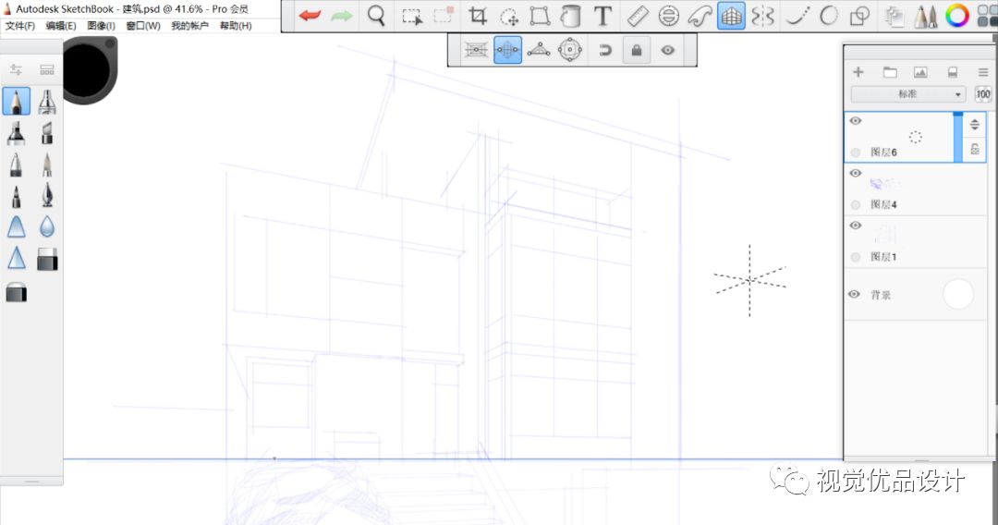Open the 窗口(W) menu
This screenshot has width=998, height=525.
(143, 26)
